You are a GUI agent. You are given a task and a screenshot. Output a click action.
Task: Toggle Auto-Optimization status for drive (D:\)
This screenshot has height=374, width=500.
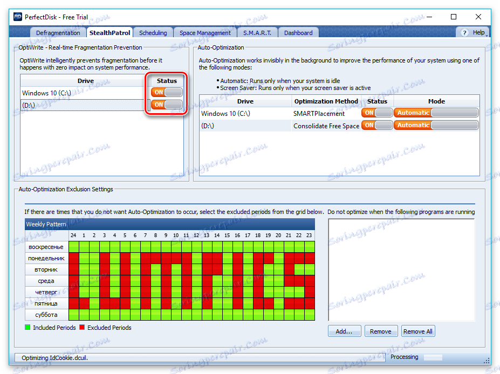pos(377,125)
